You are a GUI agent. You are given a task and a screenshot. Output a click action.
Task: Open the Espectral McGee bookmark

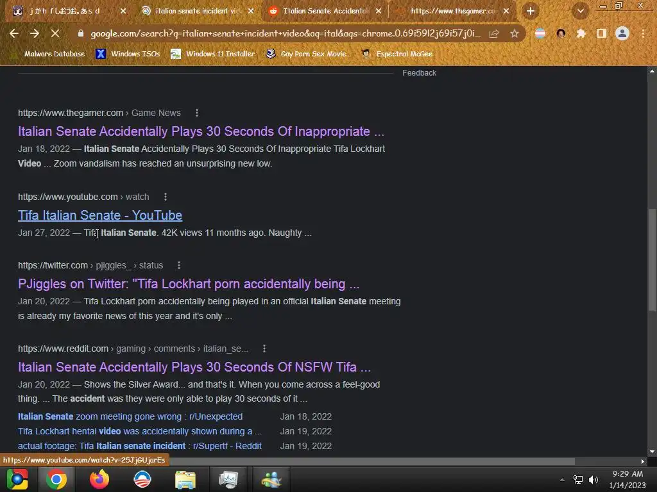pos(397,54)
